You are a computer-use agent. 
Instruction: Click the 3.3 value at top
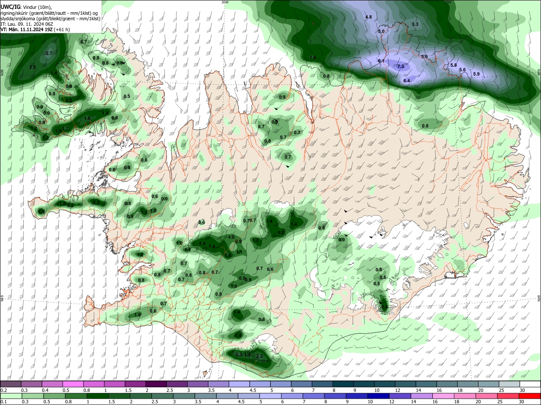(x=415, y=24)
